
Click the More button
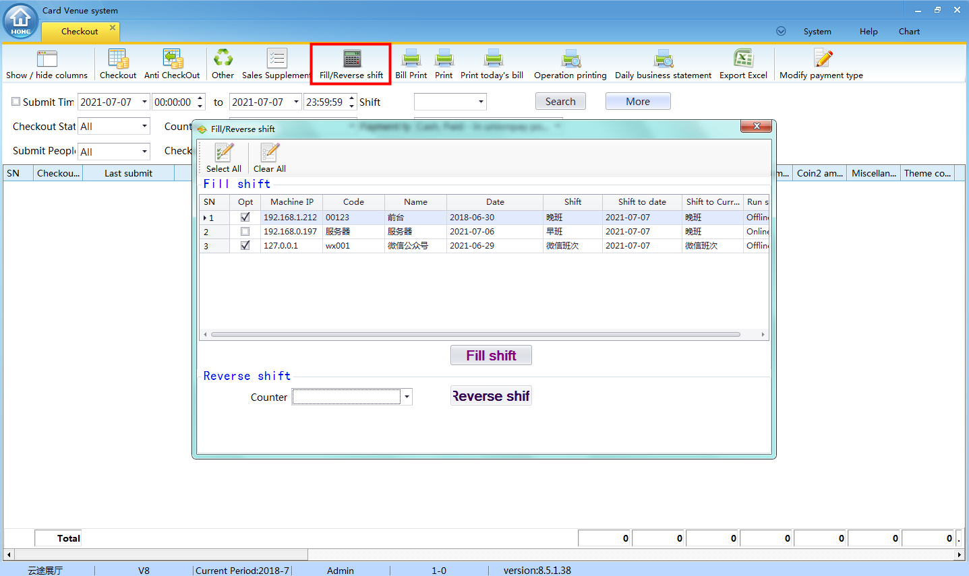[x=638, y=101]
